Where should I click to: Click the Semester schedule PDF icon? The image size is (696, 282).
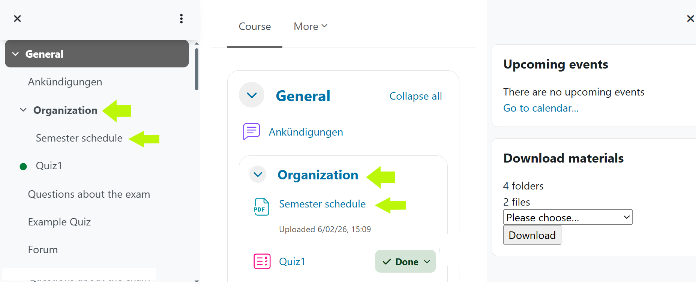click(x=261, y=206)
